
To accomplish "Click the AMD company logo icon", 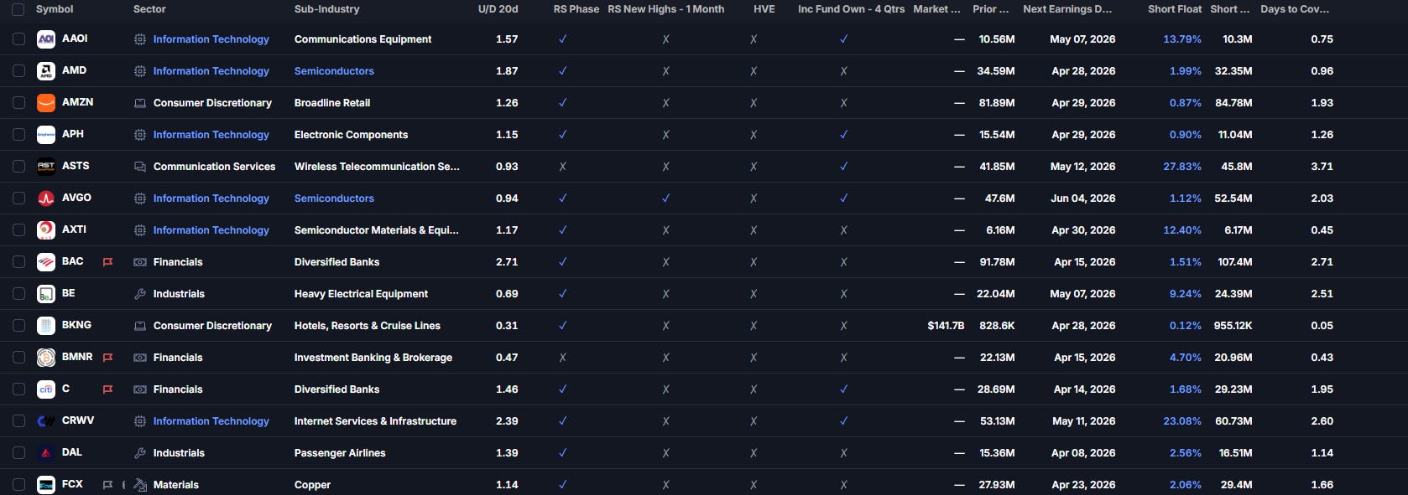I will click(x=46, y=71).
